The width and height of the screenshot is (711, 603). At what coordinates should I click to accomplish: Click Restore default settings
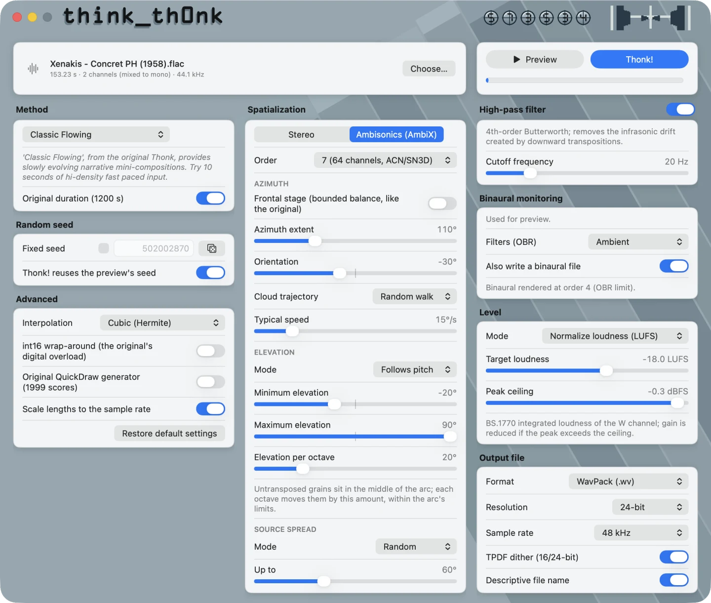(x=169, y=433)
